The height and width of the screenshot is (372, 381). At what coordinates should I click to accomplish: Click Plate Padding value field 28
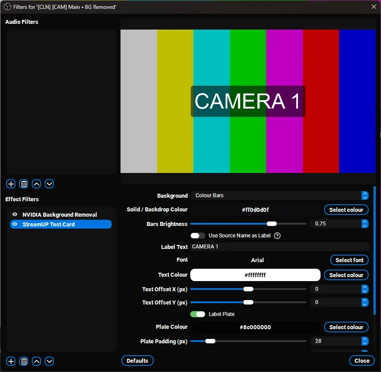tap(336, 341)
